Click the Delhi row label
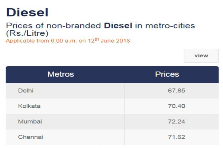 click(26, 91)
